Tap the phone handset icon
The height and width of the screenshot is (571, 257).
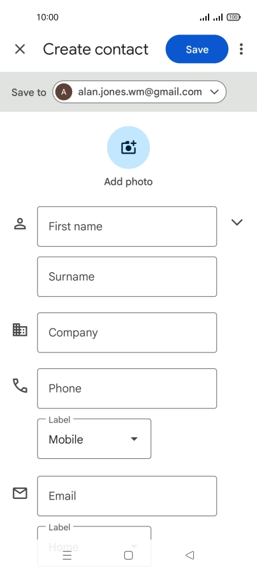[x=20, y=386]
